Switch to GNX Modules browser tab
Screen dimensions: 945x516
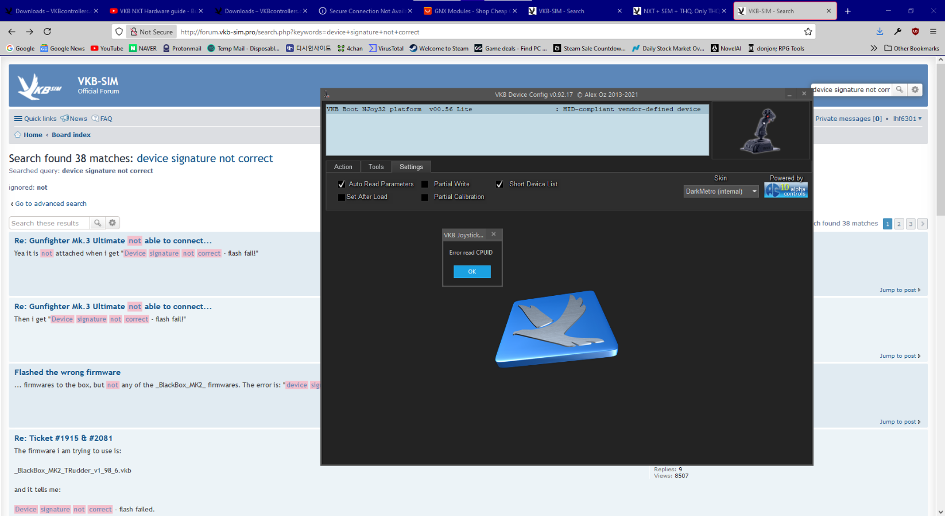470,11
